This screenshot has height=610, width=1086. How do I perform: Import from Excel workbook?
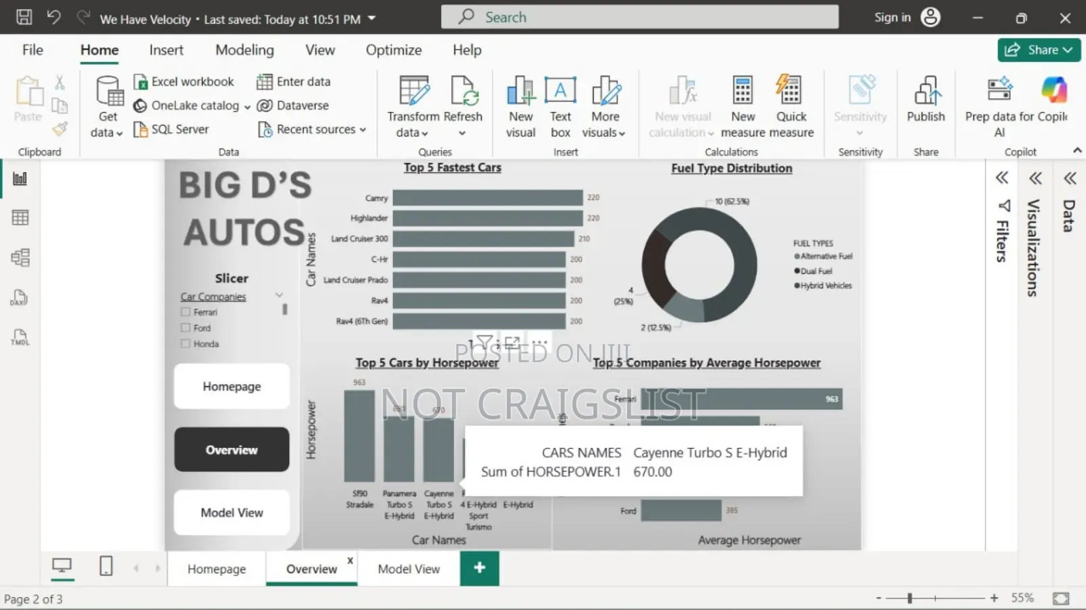point(184,81)
